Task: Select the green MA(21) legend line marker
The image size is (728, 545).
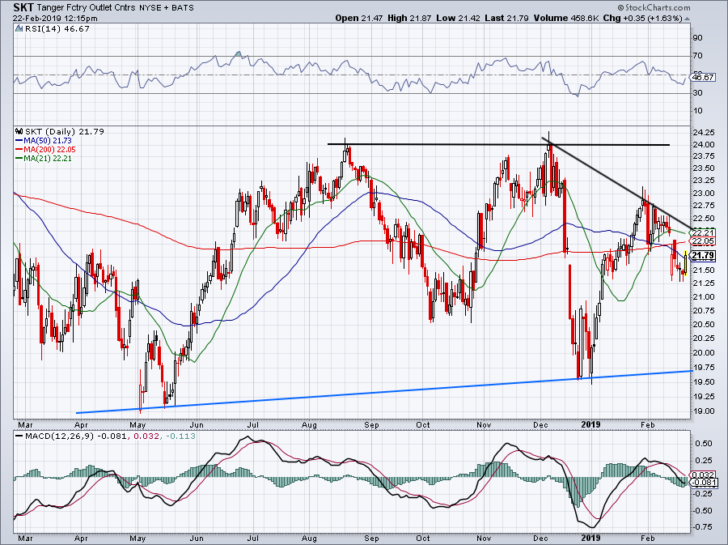Action: 19,159
